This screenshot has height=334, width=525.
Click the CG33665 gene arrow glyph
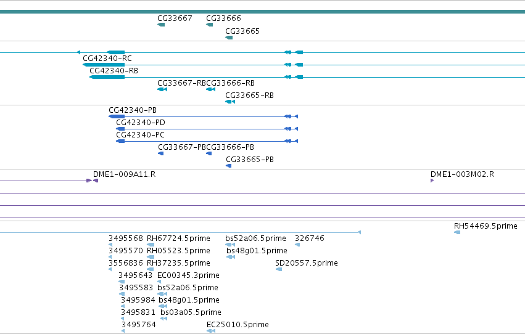click(229, 38)
